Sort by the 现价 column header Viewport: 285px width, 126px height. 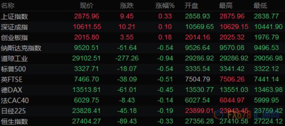(86, 6)
